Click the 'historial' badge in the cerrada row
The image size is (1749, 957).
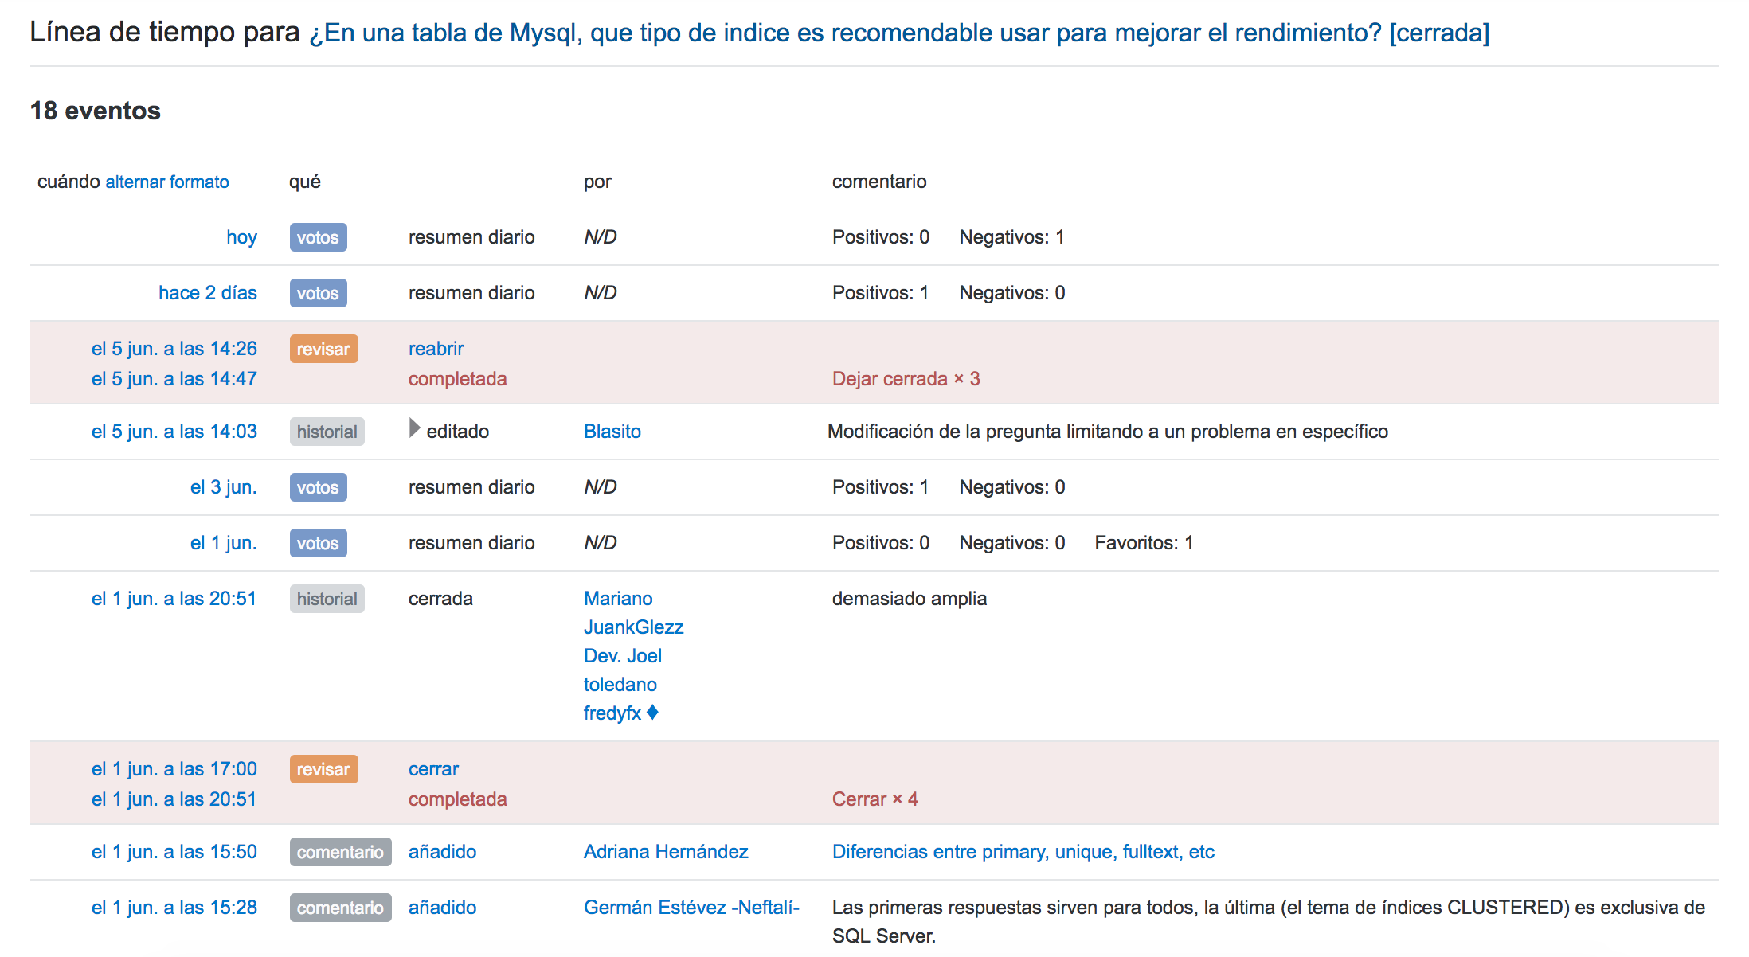click(x=327, y=599)
